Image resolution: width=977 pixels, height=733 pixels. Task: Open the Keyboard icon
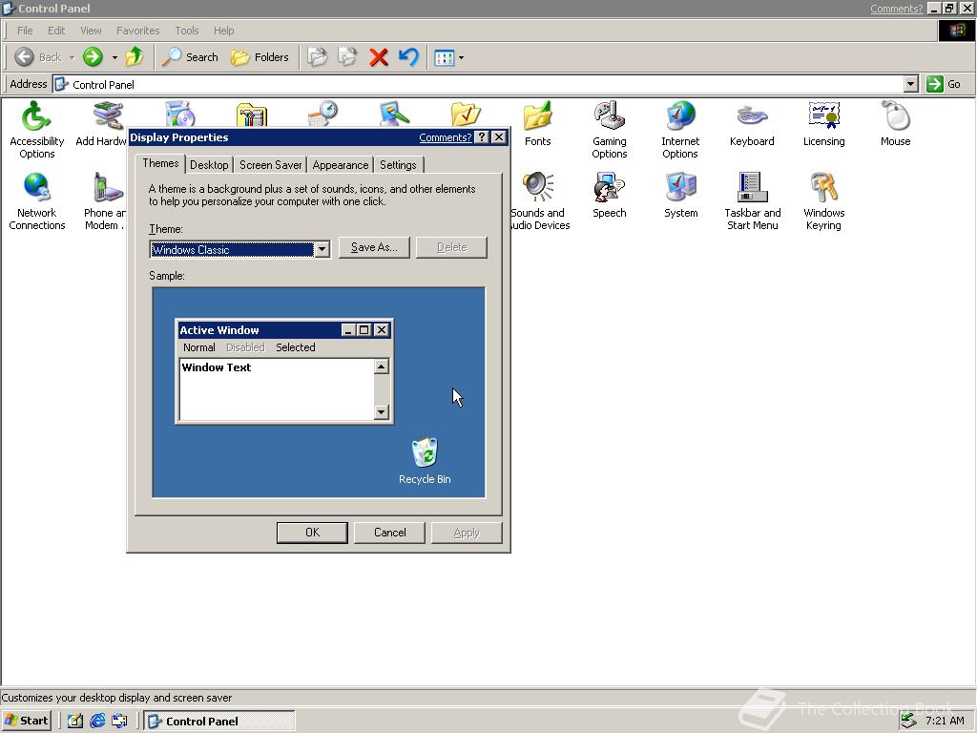[x=752, y=124]
